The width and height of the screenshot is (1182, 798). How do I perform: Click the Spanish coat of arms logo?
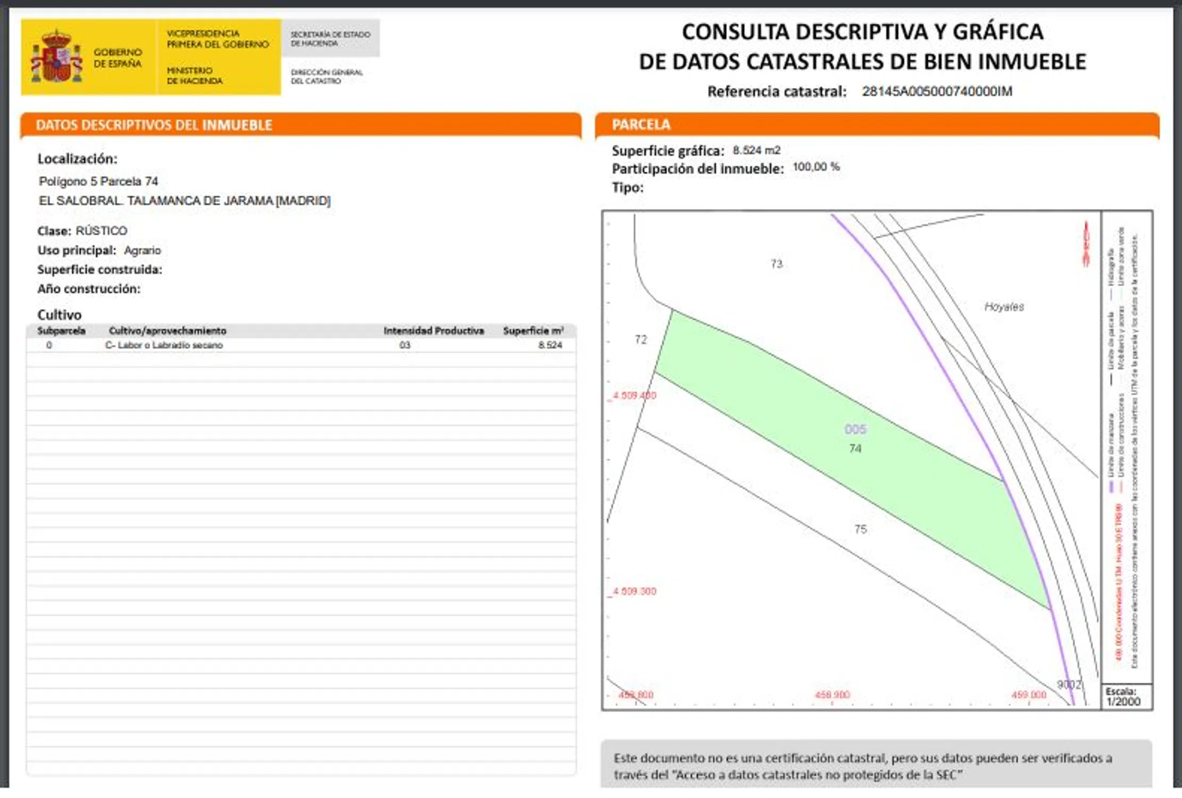click(57, 56)
